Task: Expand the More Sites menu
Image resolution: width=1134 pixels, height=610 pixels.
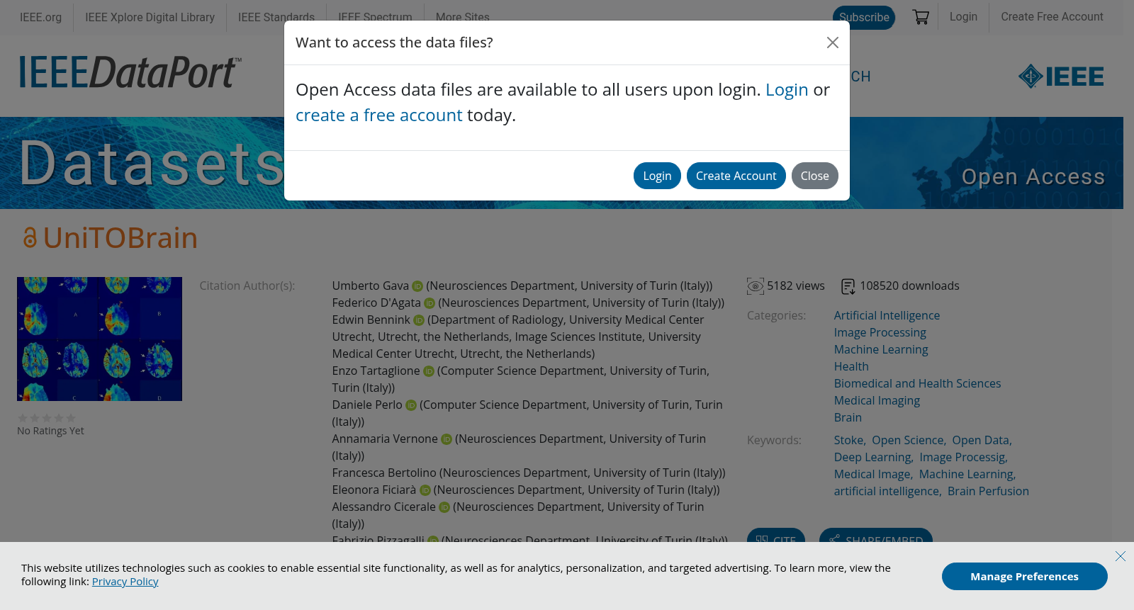Action: [x=463, y=18]
